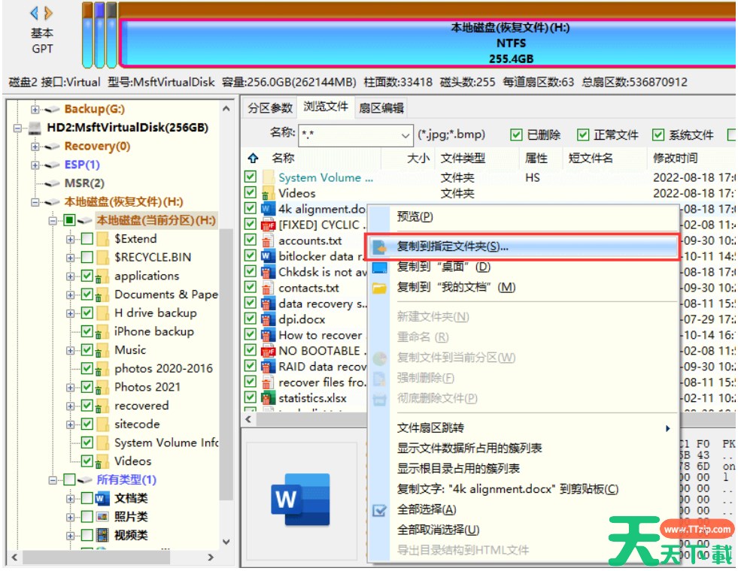Switch to the 扇区编辑 tab
738x571 pixels.
pos(381,108)
